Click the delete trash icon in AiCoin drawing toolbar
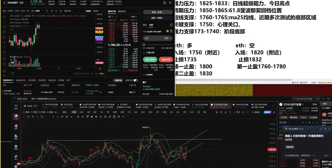Image resolution: width=332 pixels, height=168 pixels. click(119, 117)
